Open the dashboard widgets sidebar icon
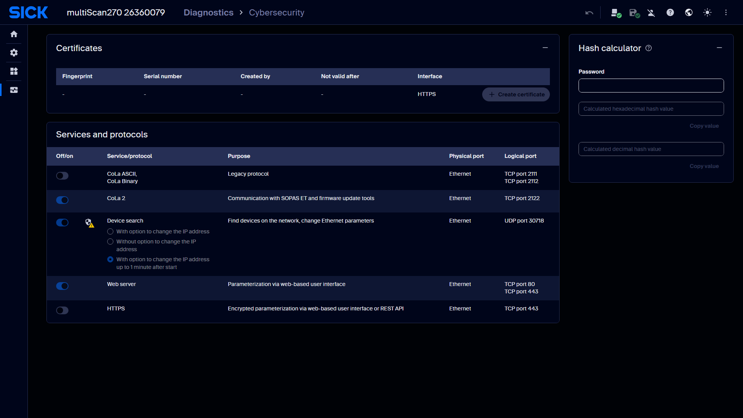The width and height of the screenshot is (743, 418). pos(14,71)
